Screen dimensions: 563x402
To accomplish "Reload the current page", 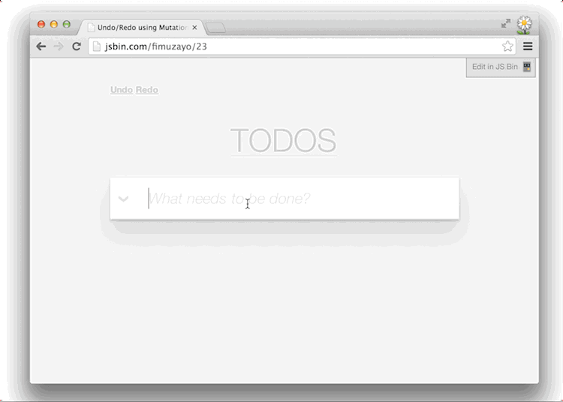I will click(77, 46).
